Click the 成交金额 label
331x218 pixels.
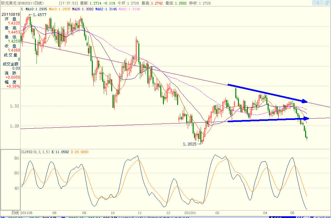point(11,64)
